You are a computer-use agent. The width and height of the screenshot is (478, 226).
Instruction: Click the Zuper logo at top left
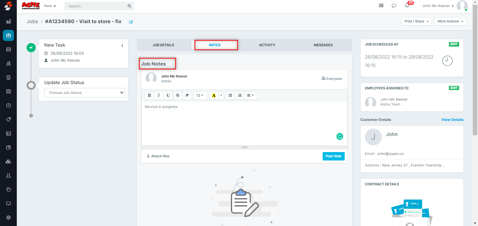coord(8,6)
